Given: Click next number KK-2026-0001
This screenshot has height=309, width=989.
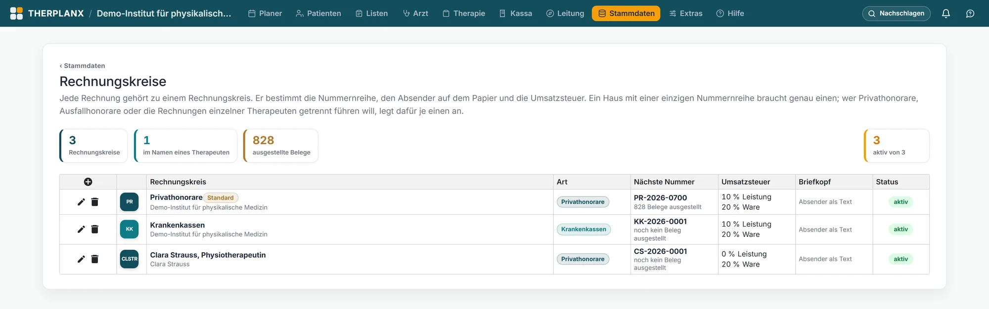Looking at the screenshot, I should [x=660, y=221].
